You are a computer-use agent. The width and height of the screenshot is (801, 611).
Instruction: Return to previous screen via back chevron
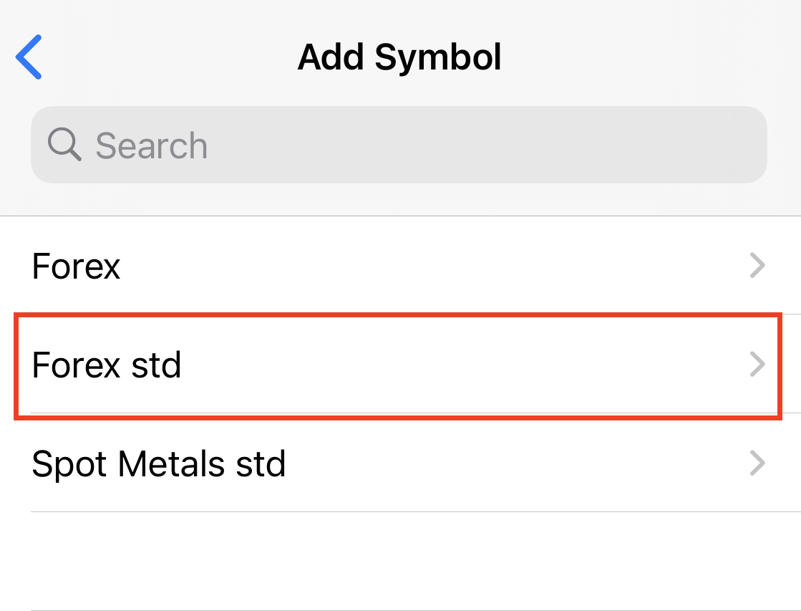[x=29, y=57]
